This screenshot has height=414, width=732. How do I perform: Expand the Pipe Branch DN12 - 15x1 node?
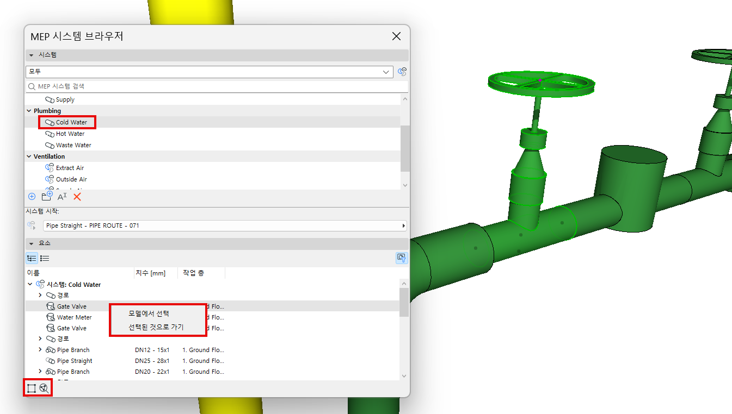click(x=40, y=349)
